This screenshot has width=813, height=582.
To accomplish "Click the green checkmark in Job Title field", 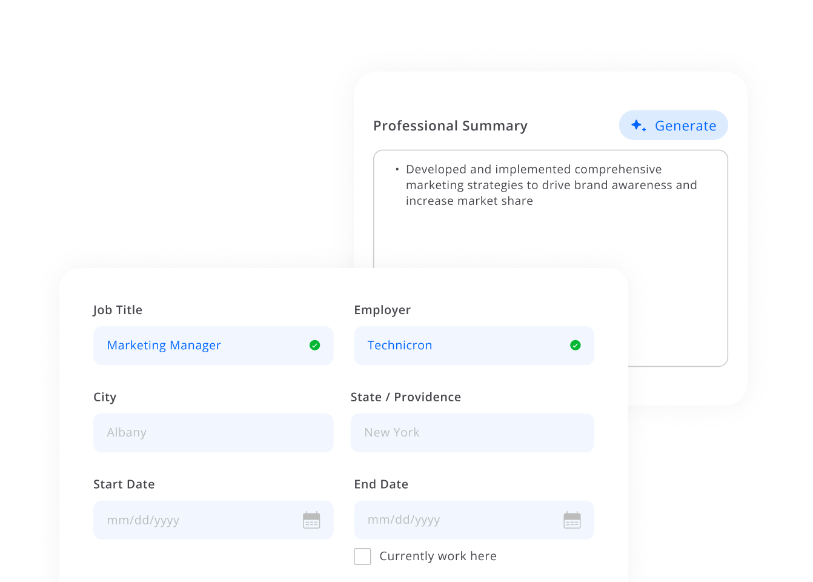I will click(x=314, y=346).
